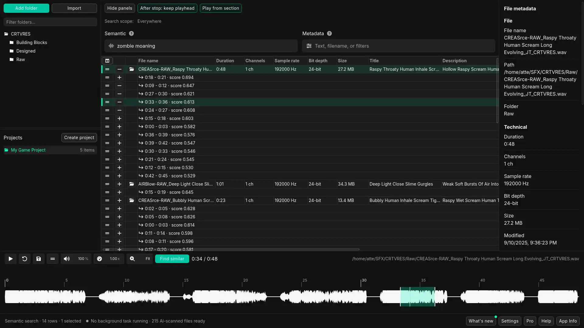Viewport: 584px width, 328px height.
Task: Click the waveform zoom magnifier icon
Action: 132,259
